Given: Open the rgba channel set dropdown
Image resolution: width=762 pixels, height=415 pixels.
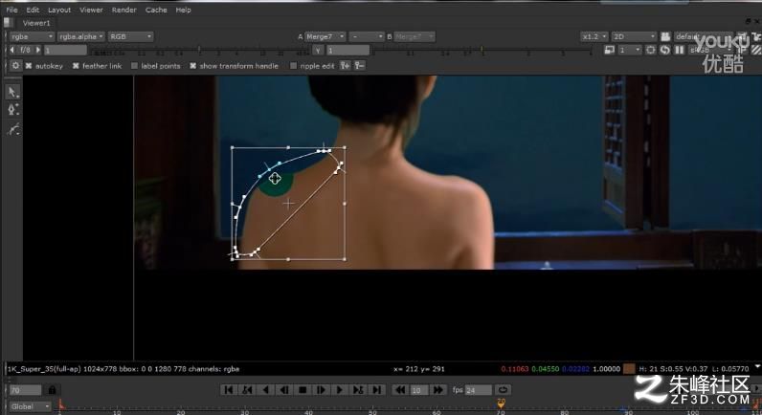Looking at the screenshot, I should point(32,36).
